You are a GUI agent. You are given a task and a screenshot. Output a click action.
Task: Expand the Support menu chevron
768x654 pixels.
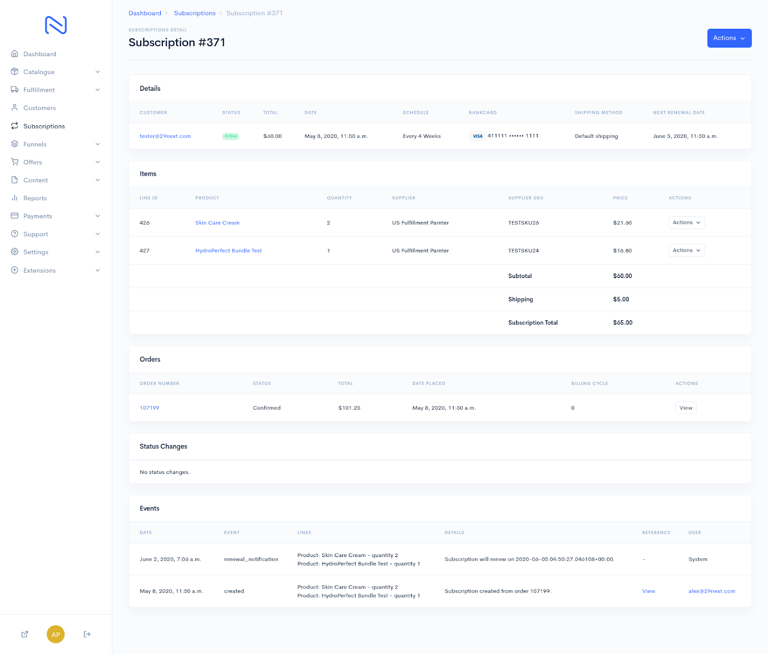click(98, 234)
